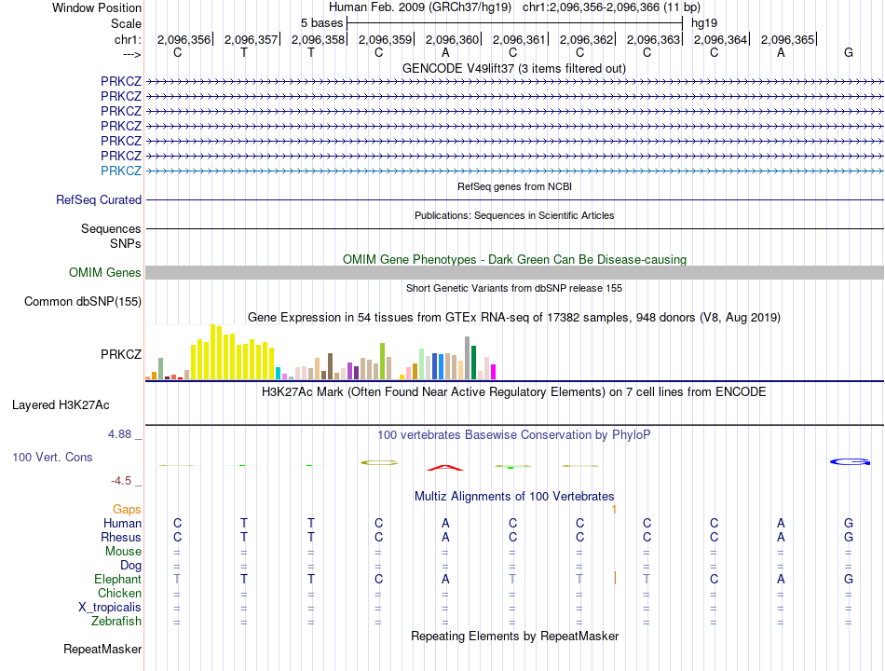Image resolution: width=885 pixels, height=671 pixels.
Task: Click 'Repeating Elements by RepeatMasker' title
Action: coord(514,636)
